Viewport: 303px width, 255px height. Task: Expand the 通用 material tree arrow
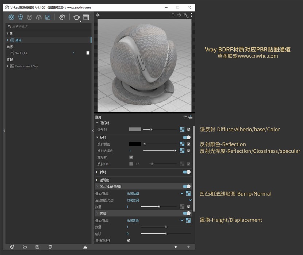click(x=8, y=40)
